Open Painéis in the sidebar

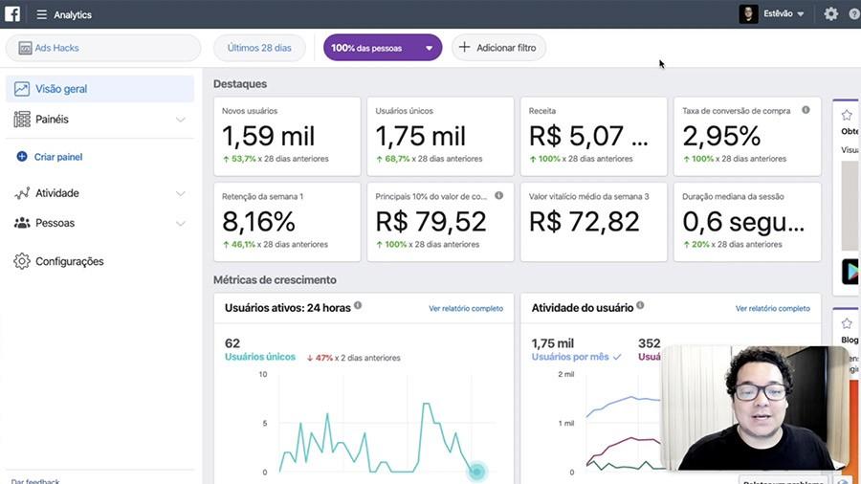[99, 119]
